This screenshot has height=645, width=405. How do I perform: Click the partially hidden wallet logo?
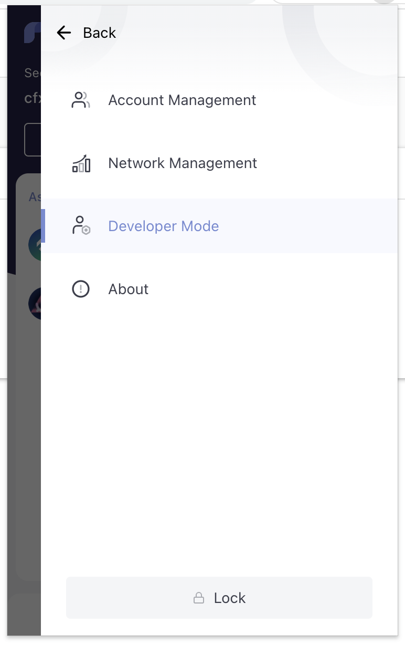coord(32,33)
